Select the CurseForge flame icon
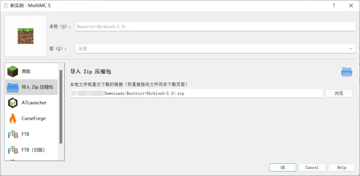Screen dimensions: 360x176 coord(13,118)
